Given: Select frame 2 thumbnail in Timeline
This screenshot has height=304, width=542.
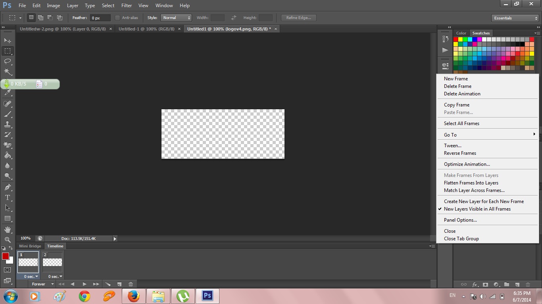Looking at the screenshot, I should [x=52, y=262].
